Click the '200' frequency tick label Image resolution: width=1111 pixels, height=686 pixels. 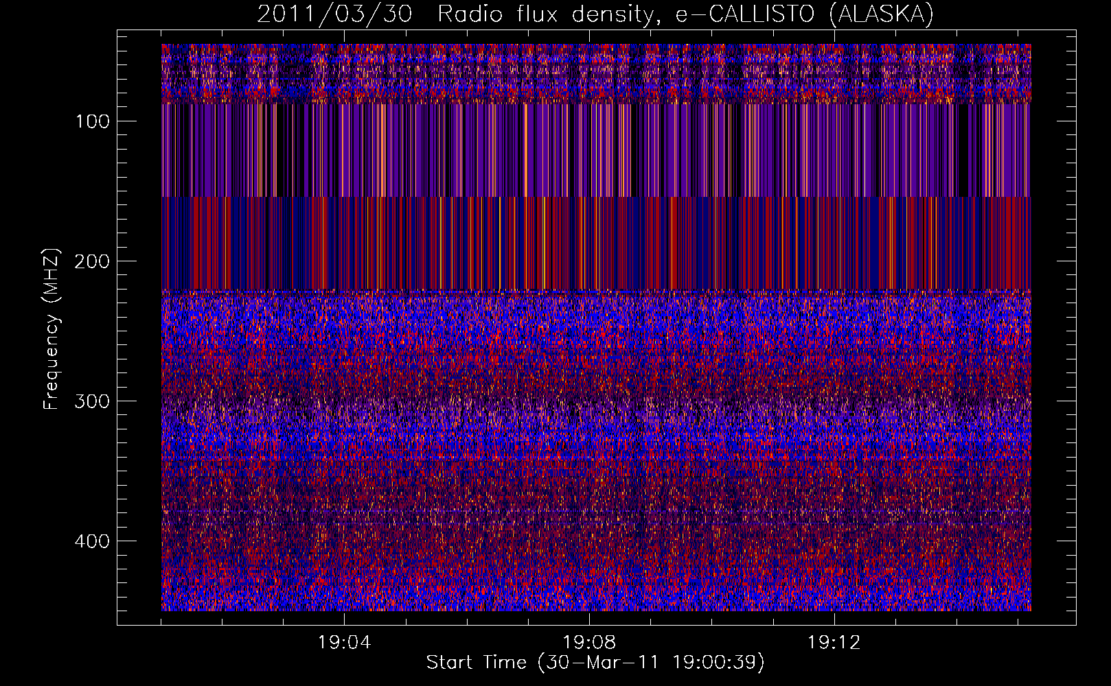pyautogui.click(x=93, y=261)
